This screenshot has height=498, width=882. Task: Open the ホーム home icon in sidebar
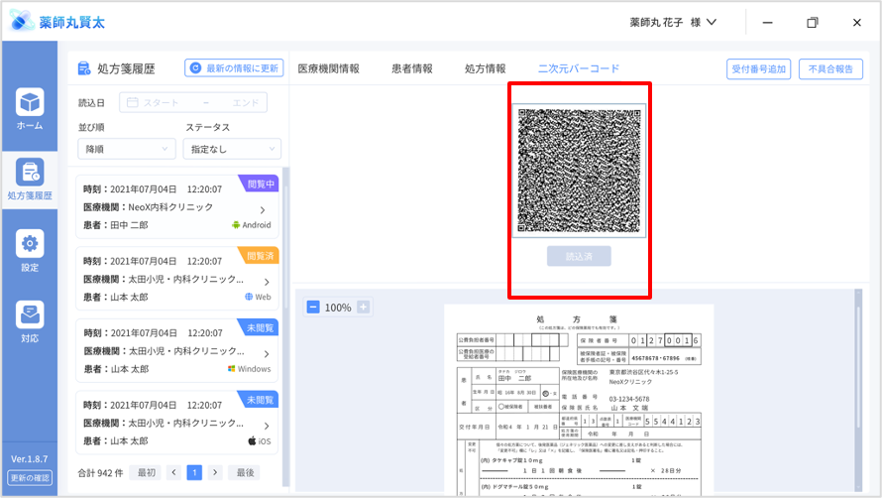coord(30,102)
